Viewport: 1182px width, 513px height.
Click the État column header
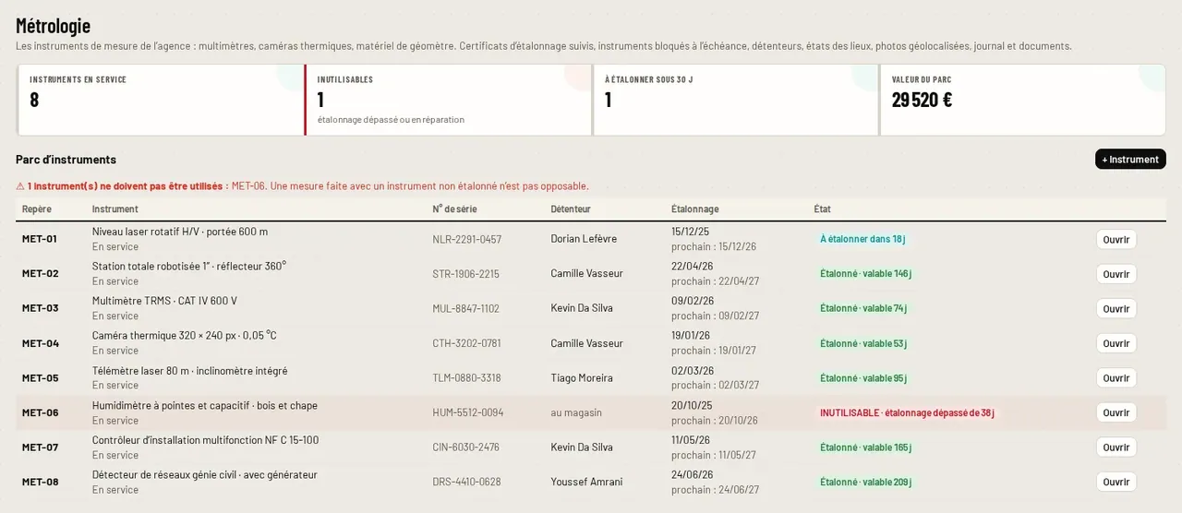point(822,209)
